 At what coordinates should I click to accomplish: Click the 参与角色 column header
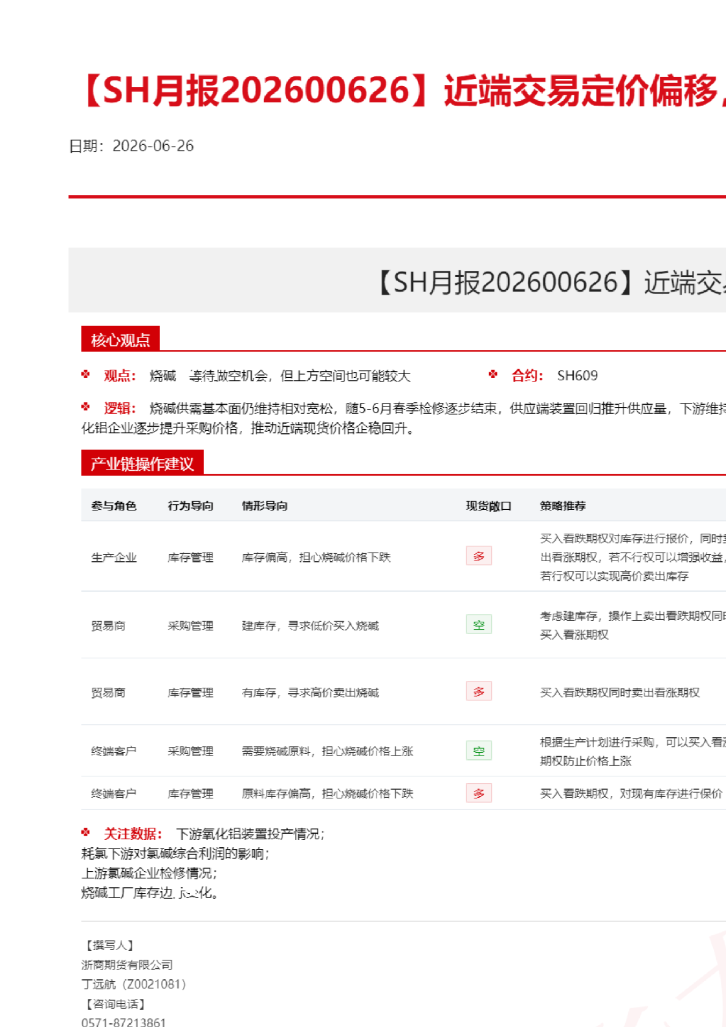pyautogui.click(x=114, y=506)
